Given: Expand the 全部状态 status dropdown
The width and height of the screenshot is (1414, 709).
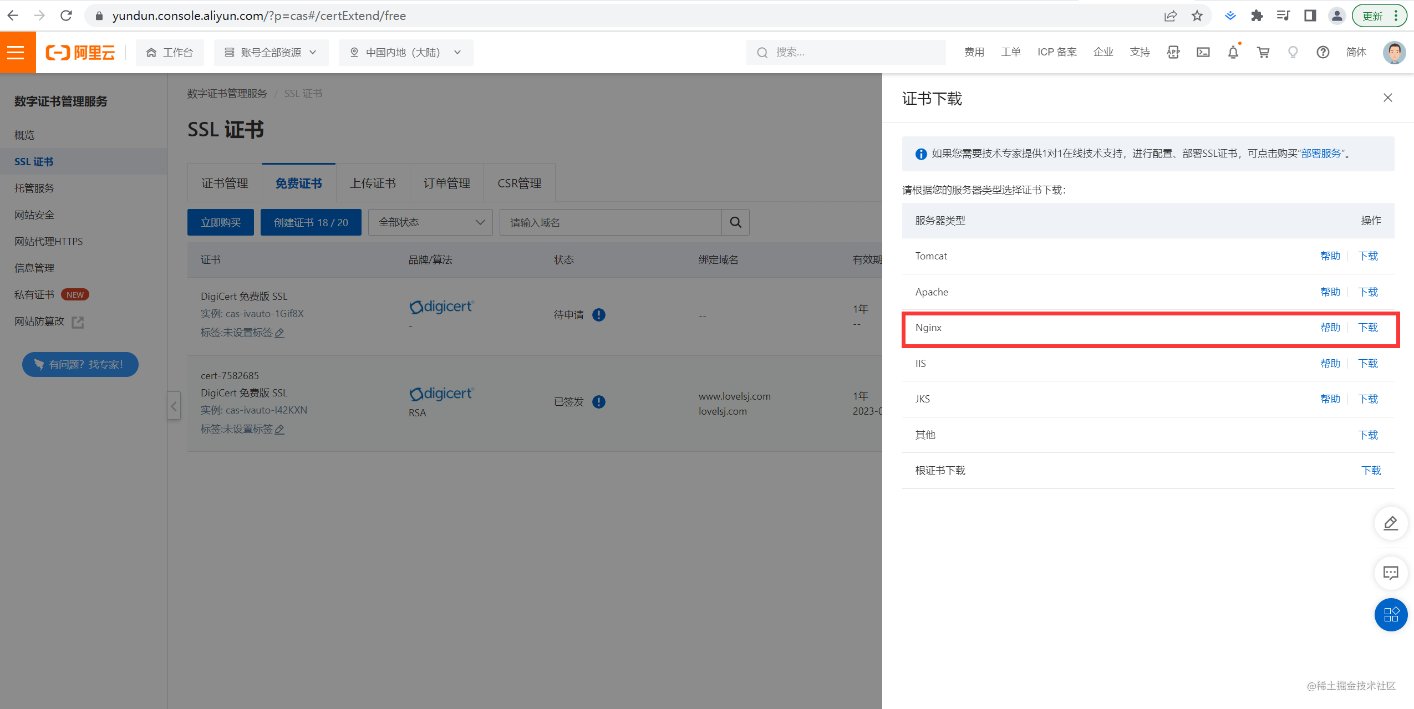Looking at the screenshot, I should coord(430,222).
